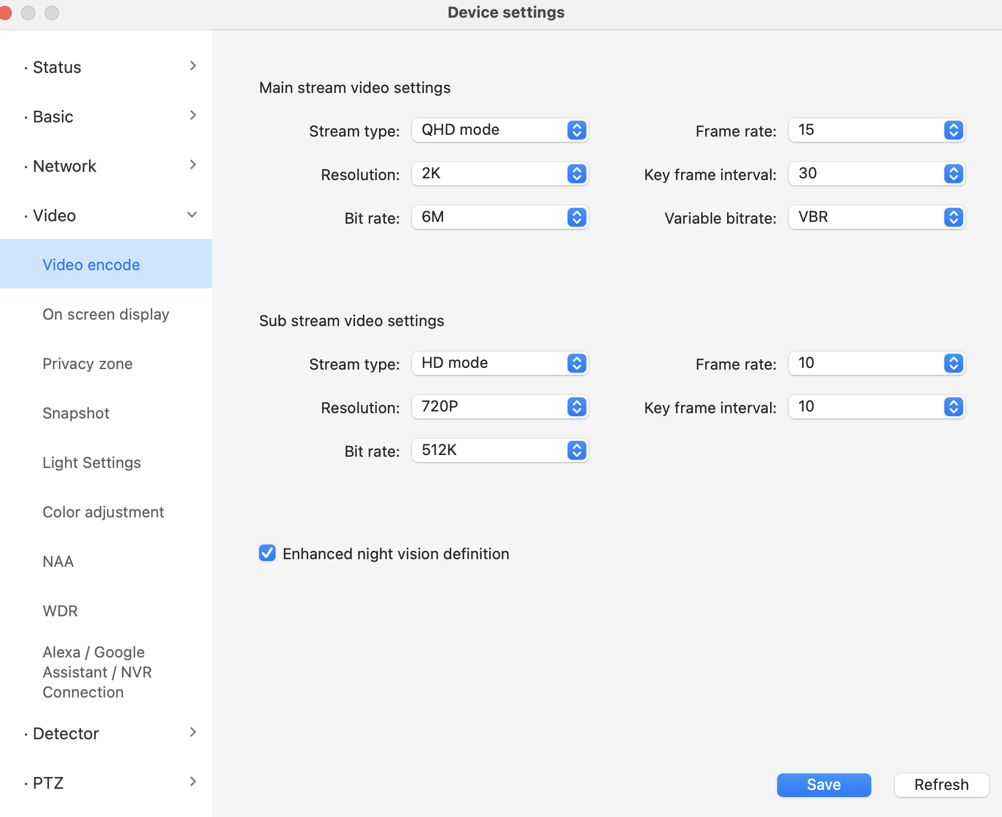Open the On screen display settings
The height and width of the screenshot is (817, 1002).
[x=105, y=314]
